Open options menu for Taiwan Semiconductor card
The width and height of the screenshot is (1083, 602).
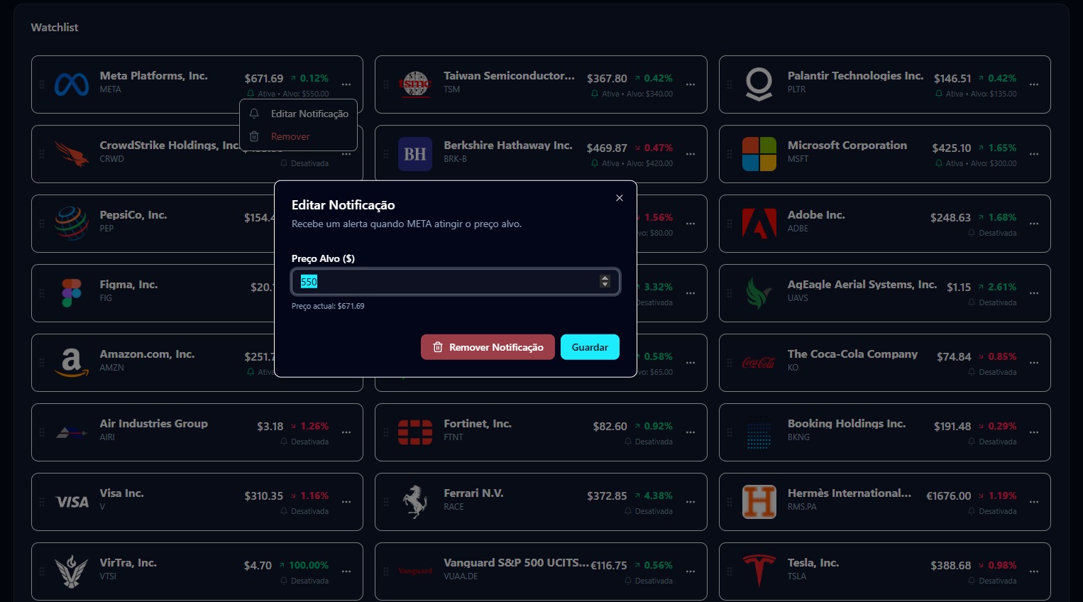click(691, 84)
